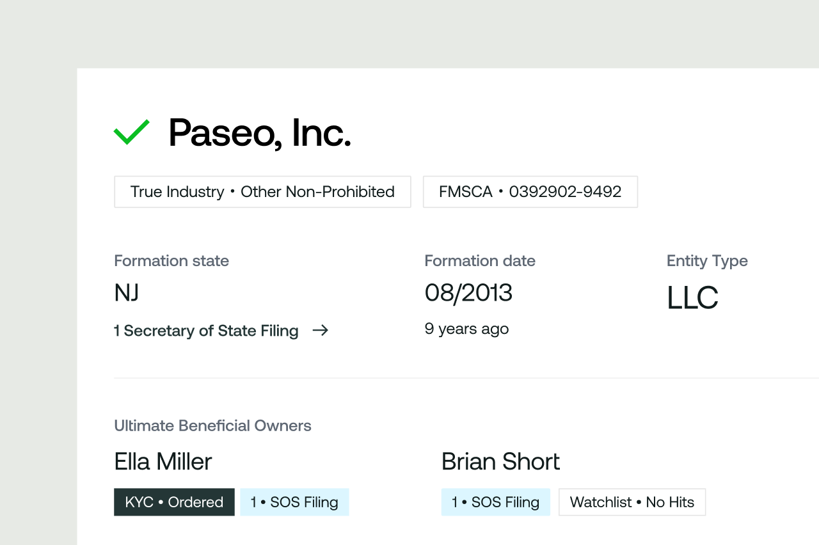Image resolution: width=819 pixels, height=545 pixels.
Task: Open Brian Short's 1 SOS Filing badge
Action: 495,502
